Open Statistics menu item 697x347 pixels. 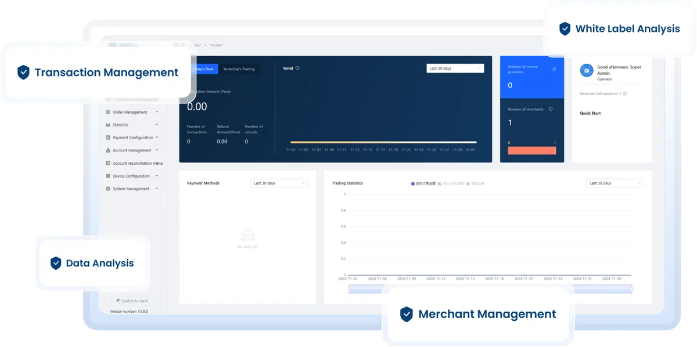pyautogui.click(x=132, y=125)
